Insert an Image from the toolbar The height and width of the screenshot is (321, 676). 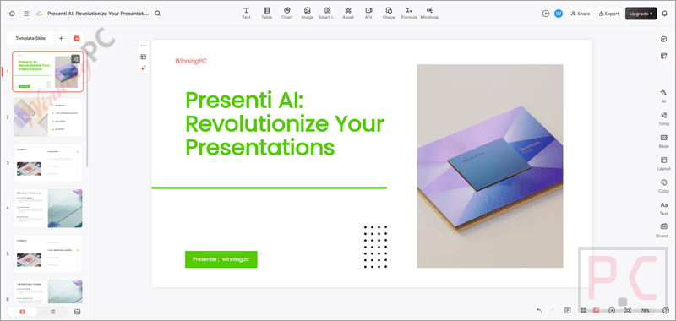(307, 13)
